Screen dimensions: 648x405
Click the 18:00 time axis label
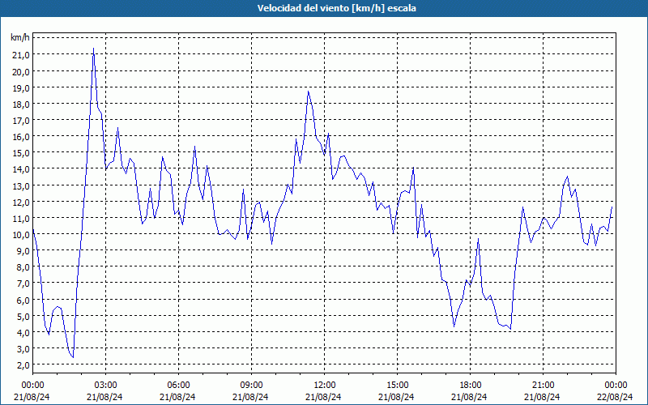point(470,386)
